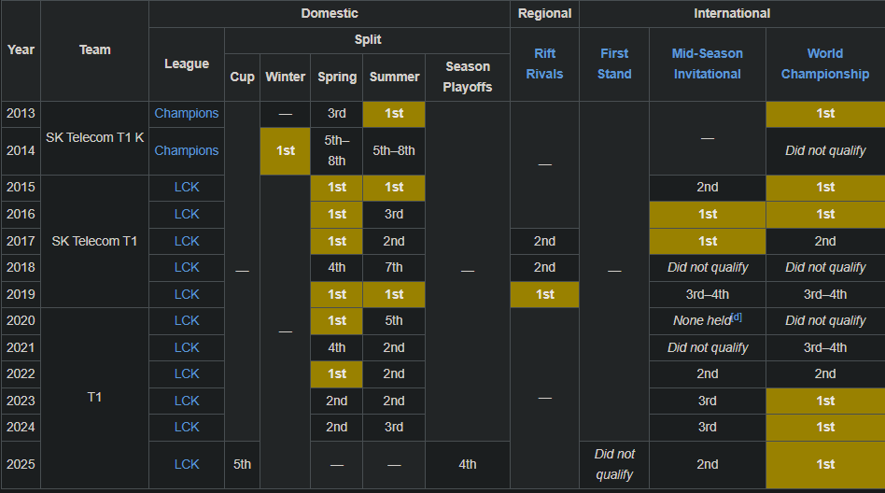The width and height of the screenshot is (885, 493).
Task: Select the 2016 Summer 3rd cell
Action: tap(394, 215)
